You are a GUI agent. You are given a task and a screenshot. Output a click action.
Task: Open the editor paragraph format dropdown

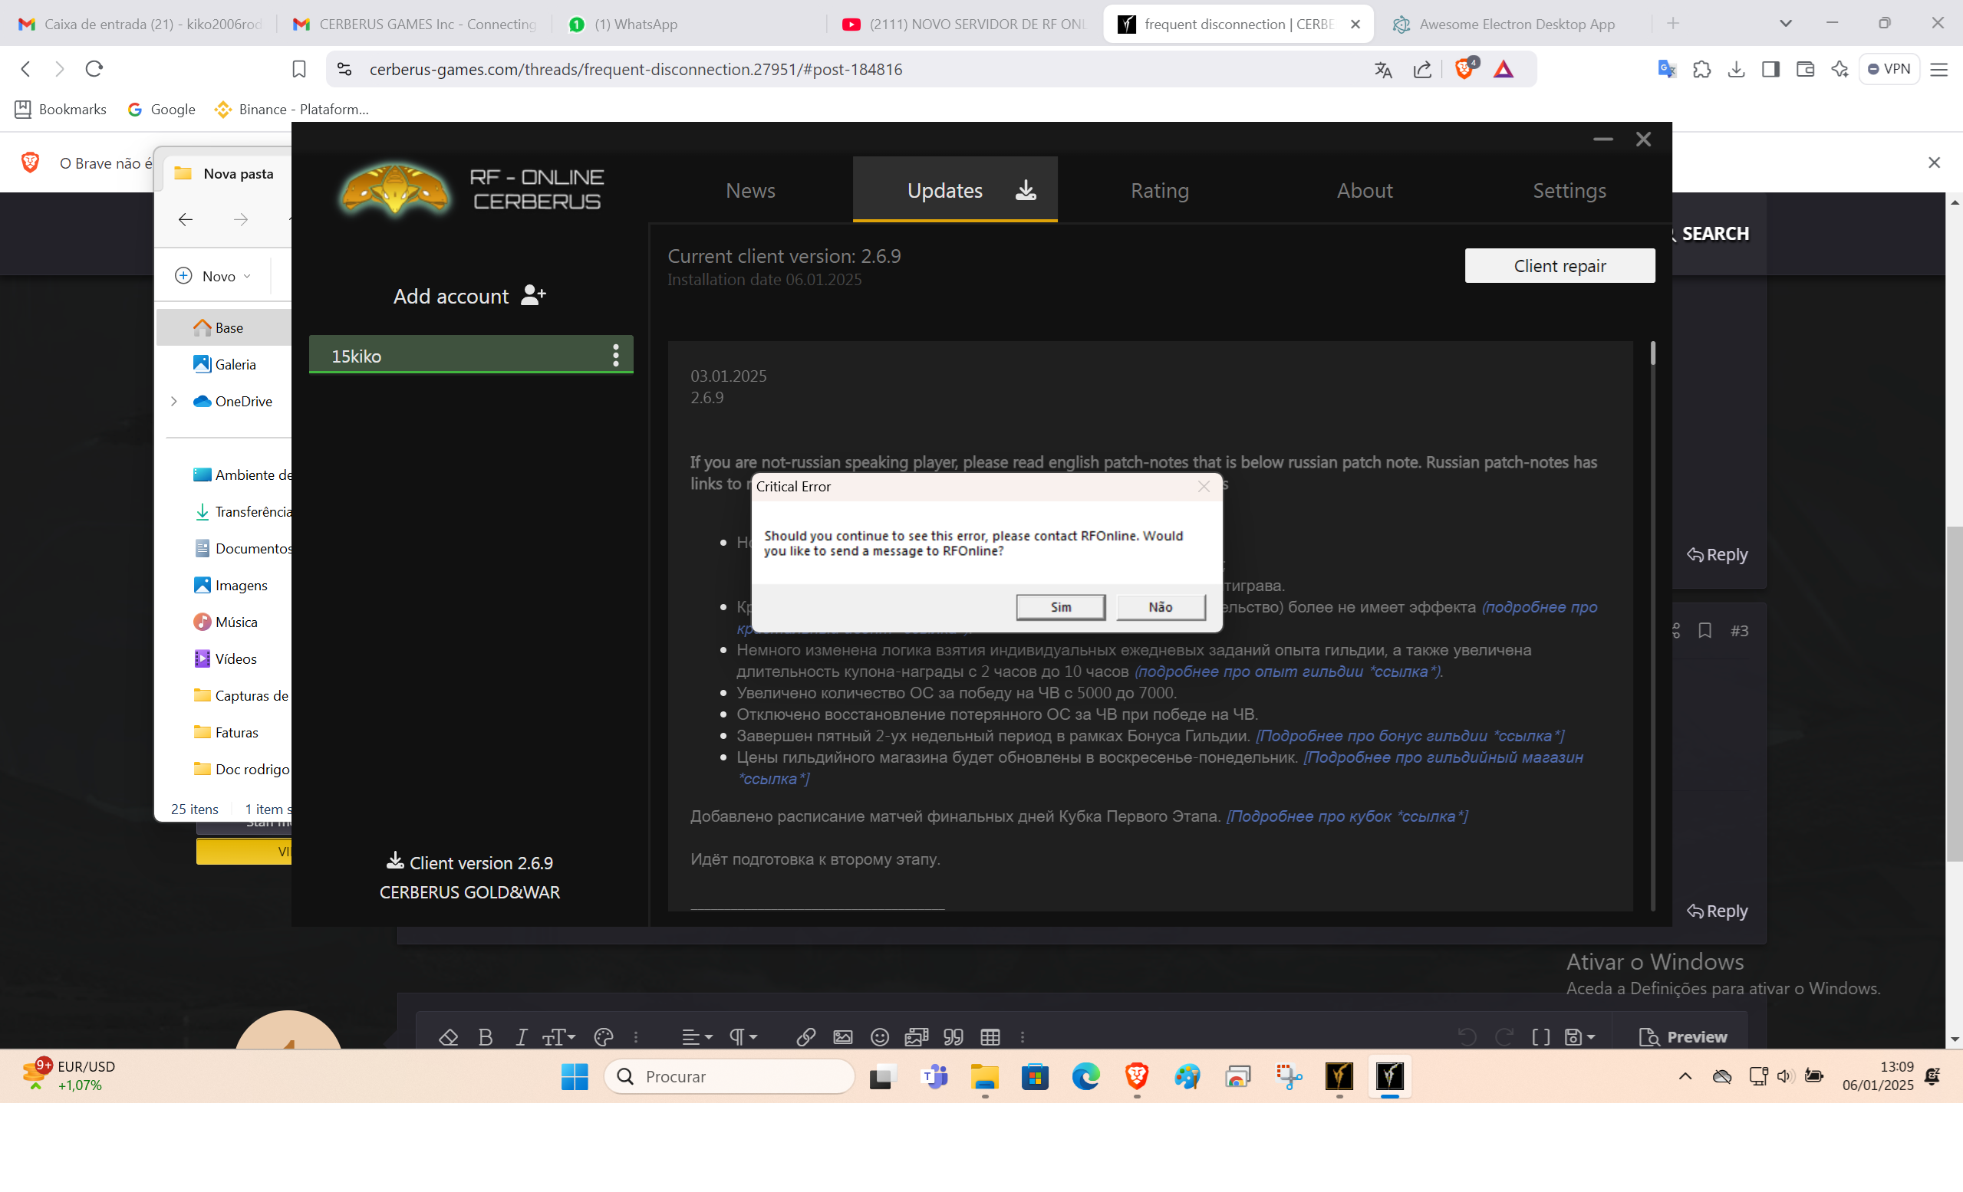coord(743,1036)
